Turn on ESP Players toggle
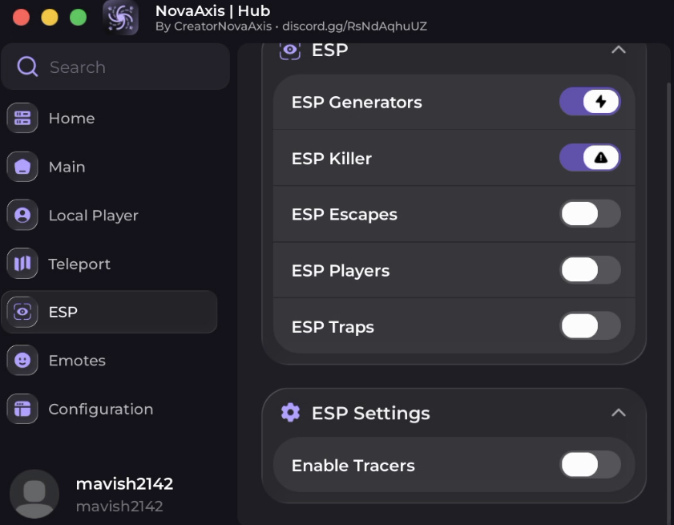This screenshot has height=525, width=674. [590, 270]
